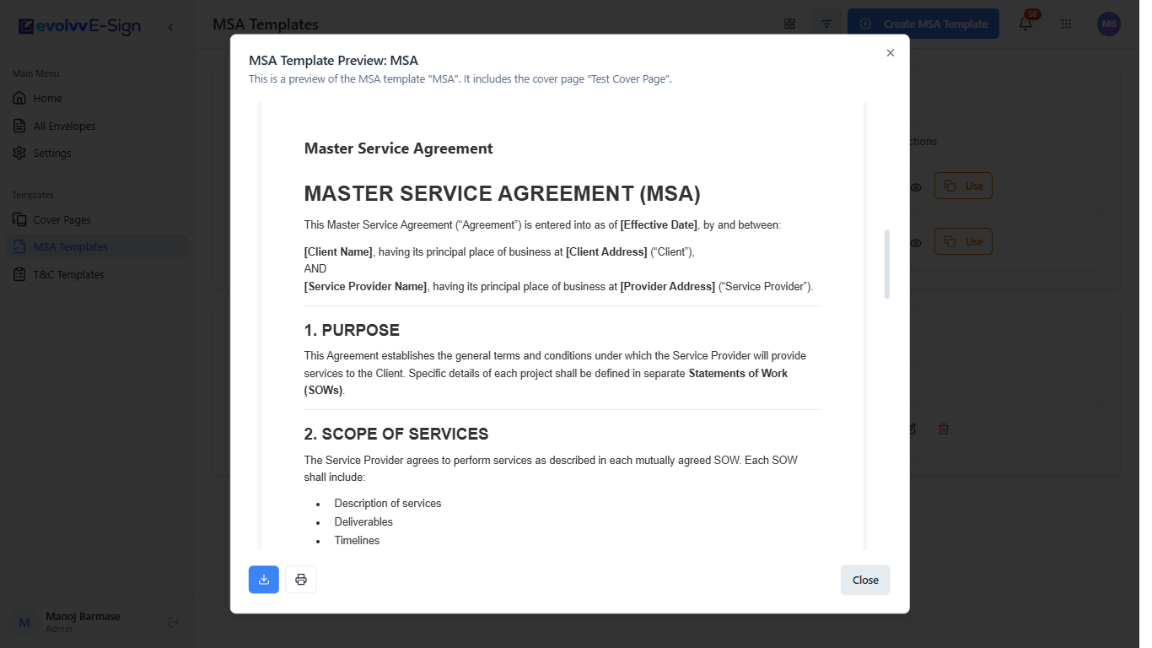Open the apps grid menu
Viewport: 1152px width, 648px height.
point(1066,24)
